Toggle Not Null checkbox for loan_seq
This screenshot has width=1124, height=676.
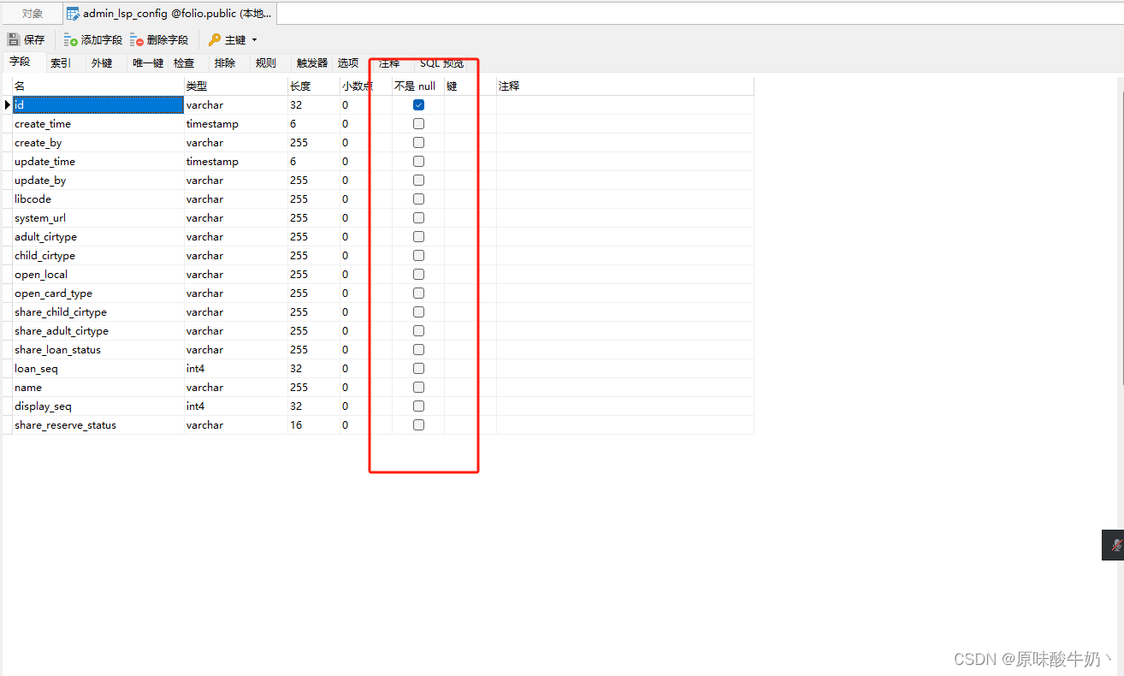(x=418, y=368)
